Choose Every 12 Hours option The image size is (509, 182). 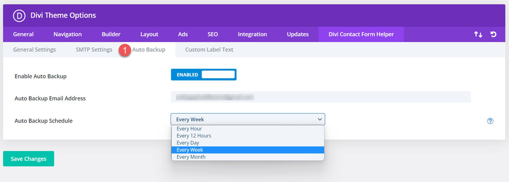tap(248, 136)
